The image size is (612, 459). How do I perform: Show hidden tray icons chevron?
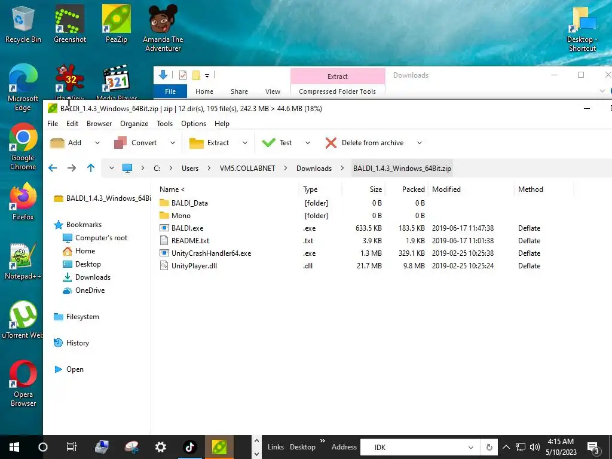coord(506,447)
